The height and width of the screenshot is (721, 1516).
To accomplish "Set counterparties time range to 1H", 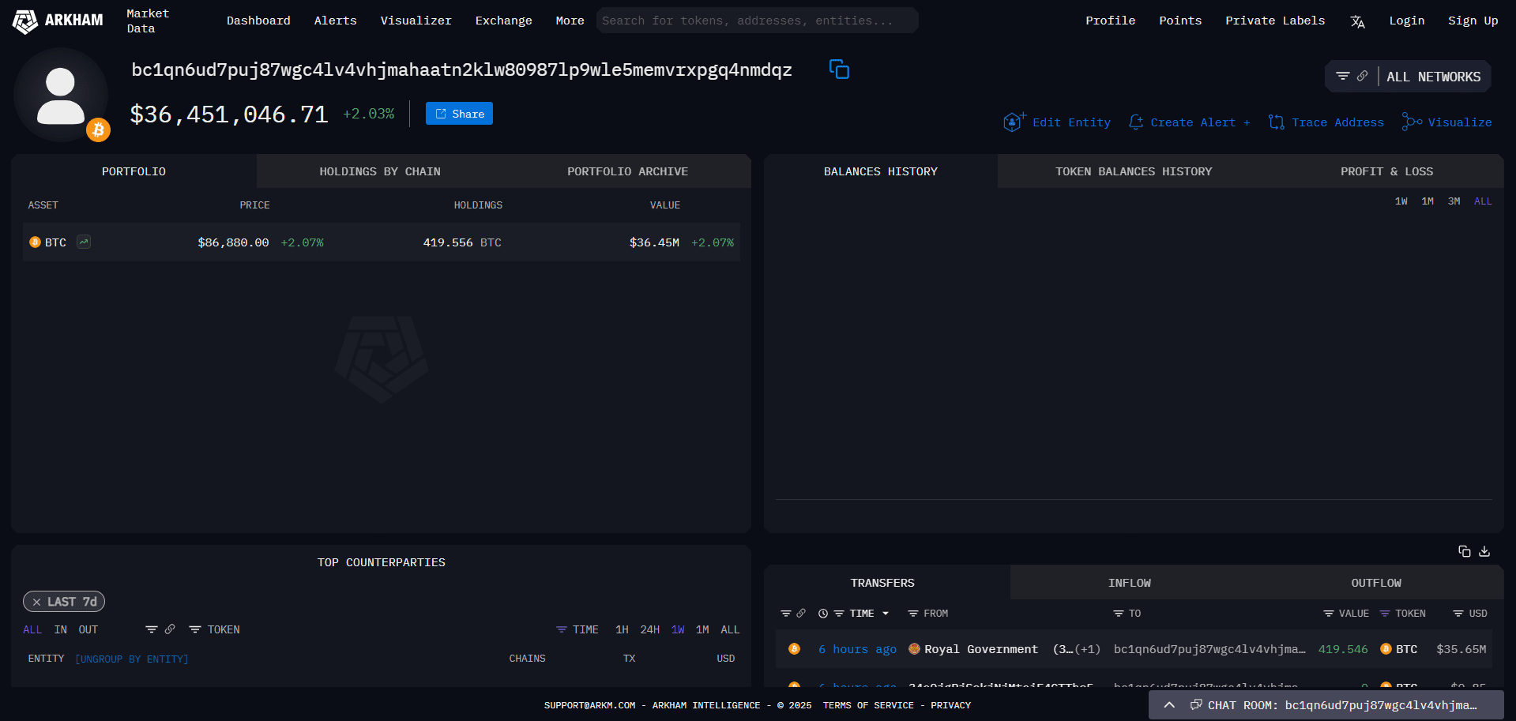I will (x=622, y=629).
